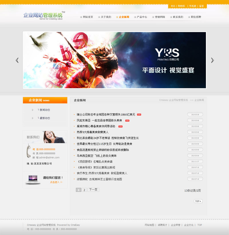This screenshot has height=235, width=229.
Task: Open the RSS link in top bar
Action: (x=173, y=6)
